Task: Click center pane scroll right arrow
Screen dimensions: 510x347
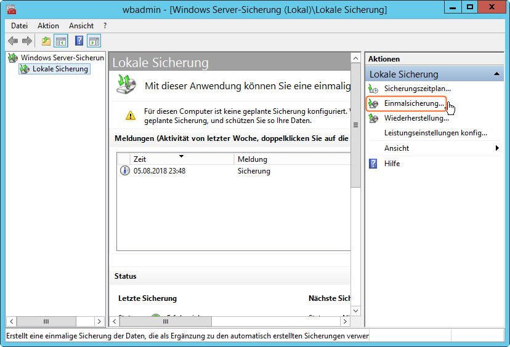Action: click(x=345, y=321)
